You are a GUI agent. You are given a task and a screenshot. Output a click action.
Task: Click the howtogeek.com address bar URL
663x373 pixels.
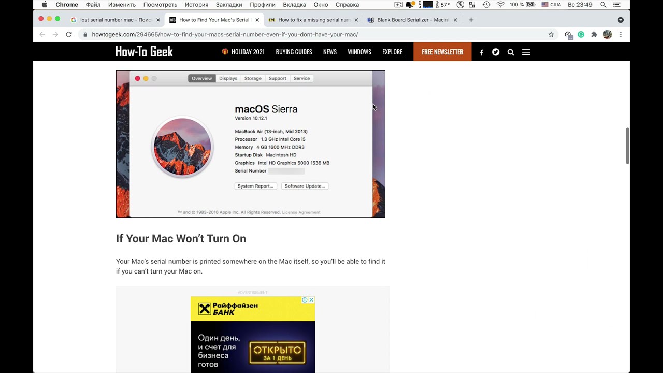[225, 34]
